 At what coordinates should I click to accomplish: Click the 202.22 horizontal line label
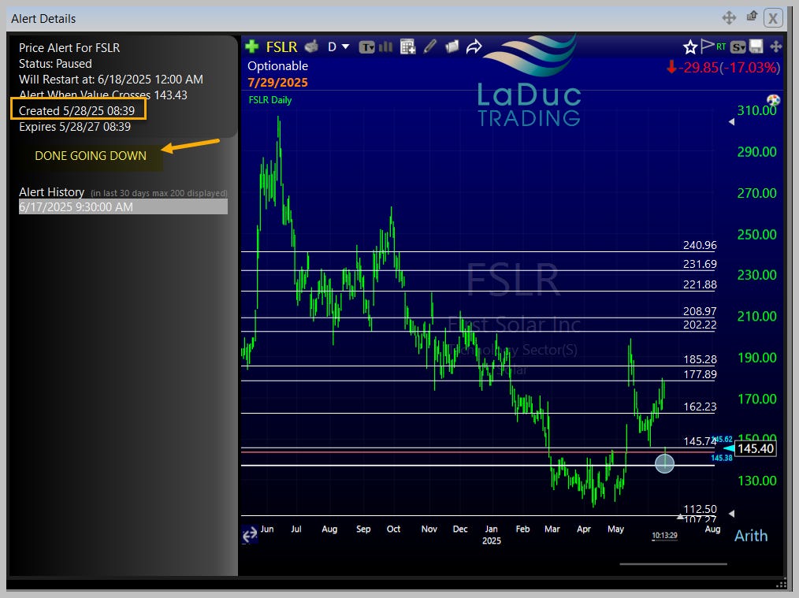click(700, 325)
